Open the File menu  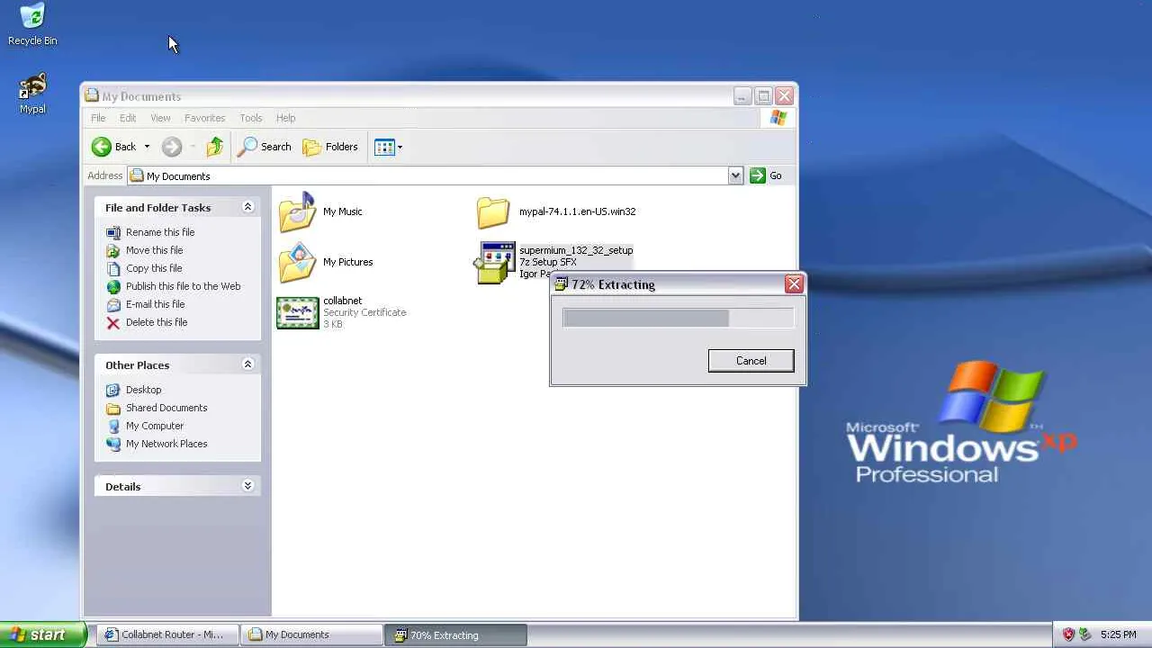[98, 118]
